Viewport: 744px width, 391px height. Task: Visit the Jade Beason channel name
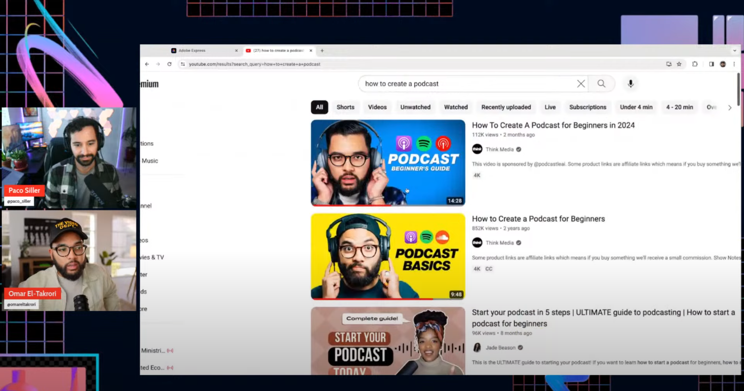click(500, 348)
